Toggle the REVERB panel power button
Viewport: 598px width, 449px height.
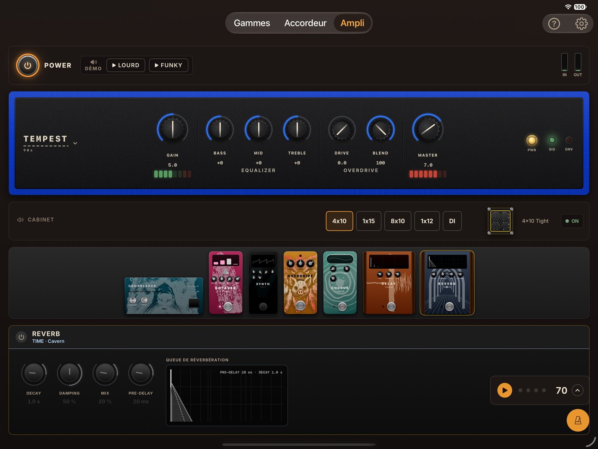(x=21, y=337)
